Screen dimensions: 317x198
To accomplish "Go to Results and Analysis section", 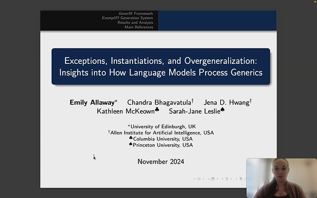I will pyautogui.click(x=135, y=22).
